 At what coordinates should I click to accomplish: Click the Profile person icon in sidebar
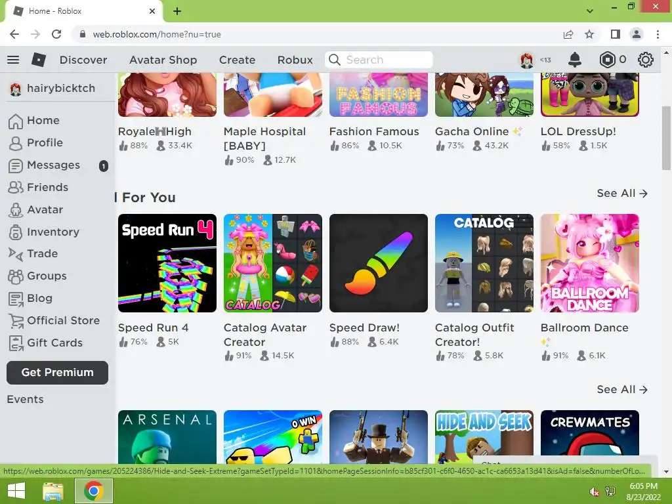16,143
